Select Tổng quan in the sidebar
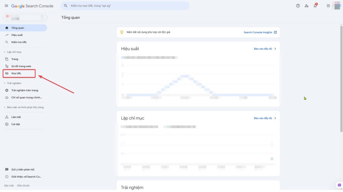Screen dimensions: 343x192 24,28
